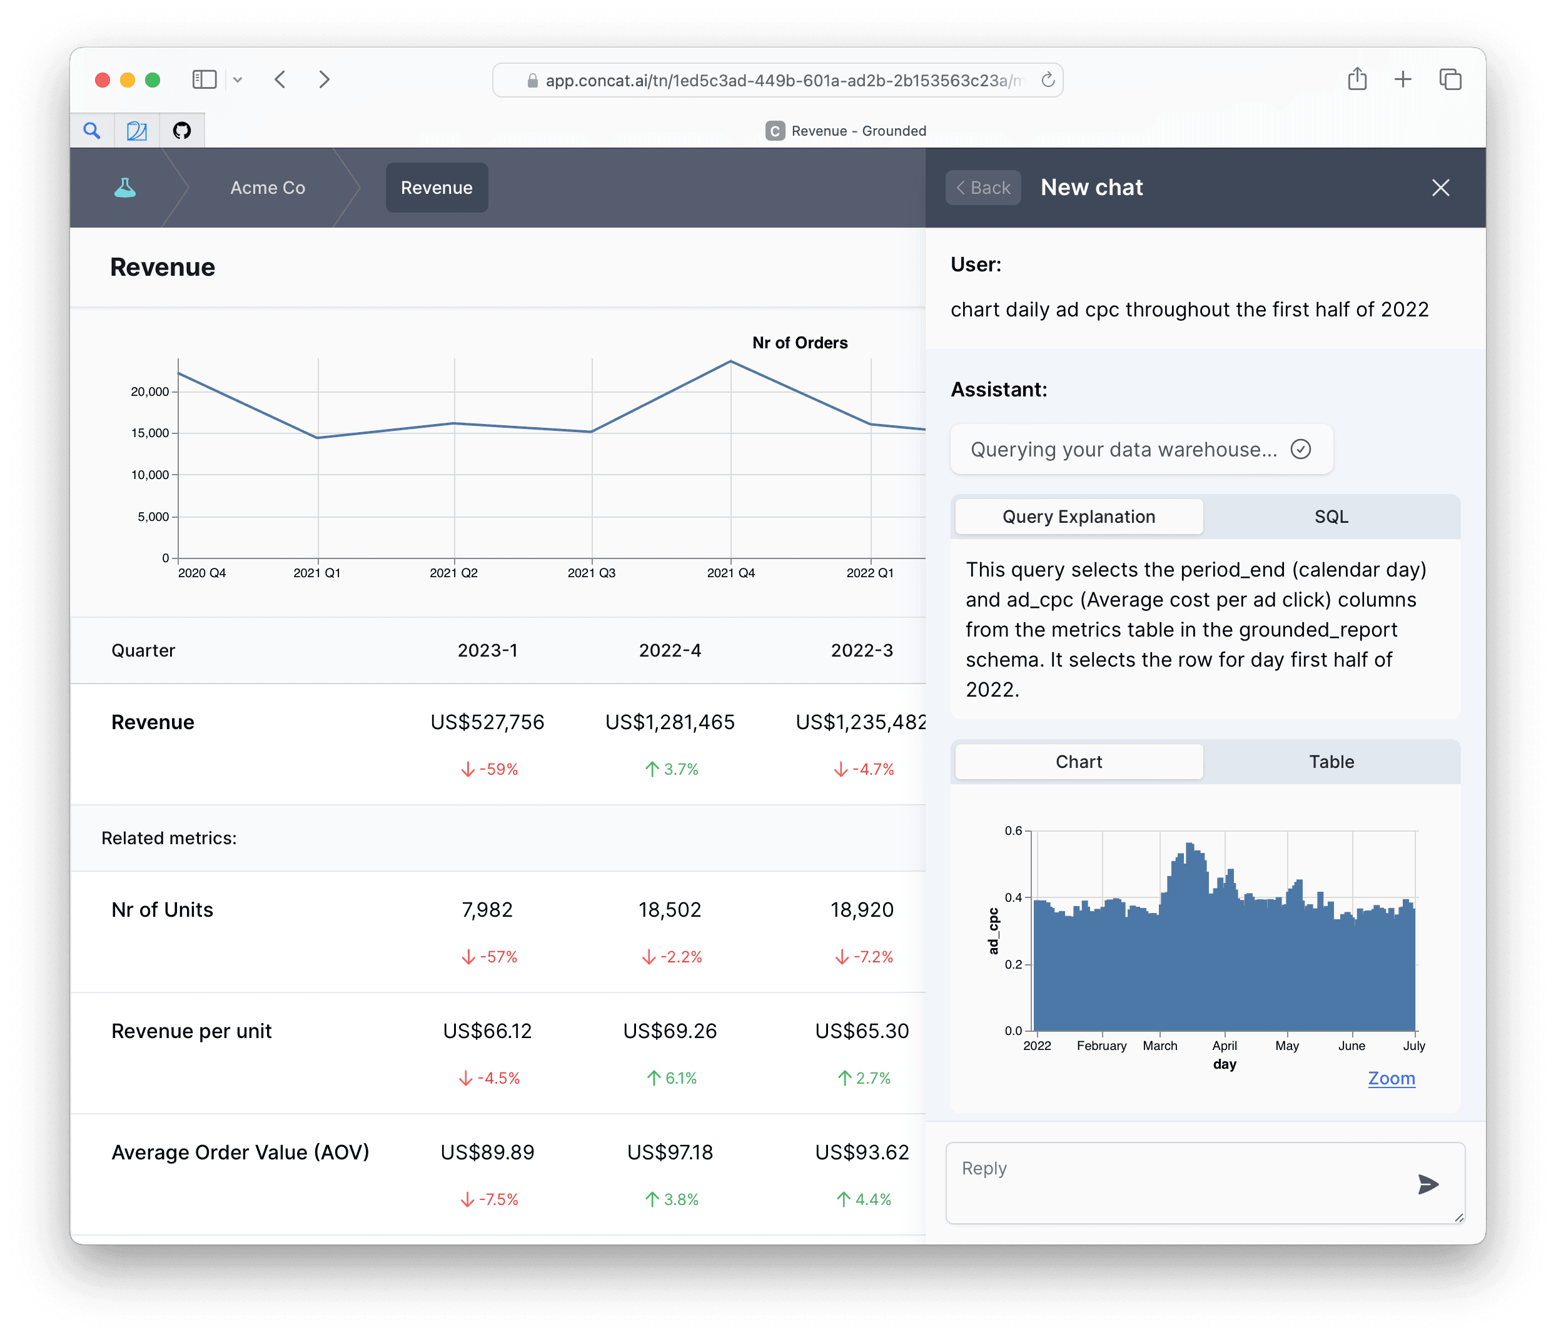Viewport: 1556px width, 1337px height.
Task: Expand the sidebar options dropdown chevron
Action: (237, 79)
